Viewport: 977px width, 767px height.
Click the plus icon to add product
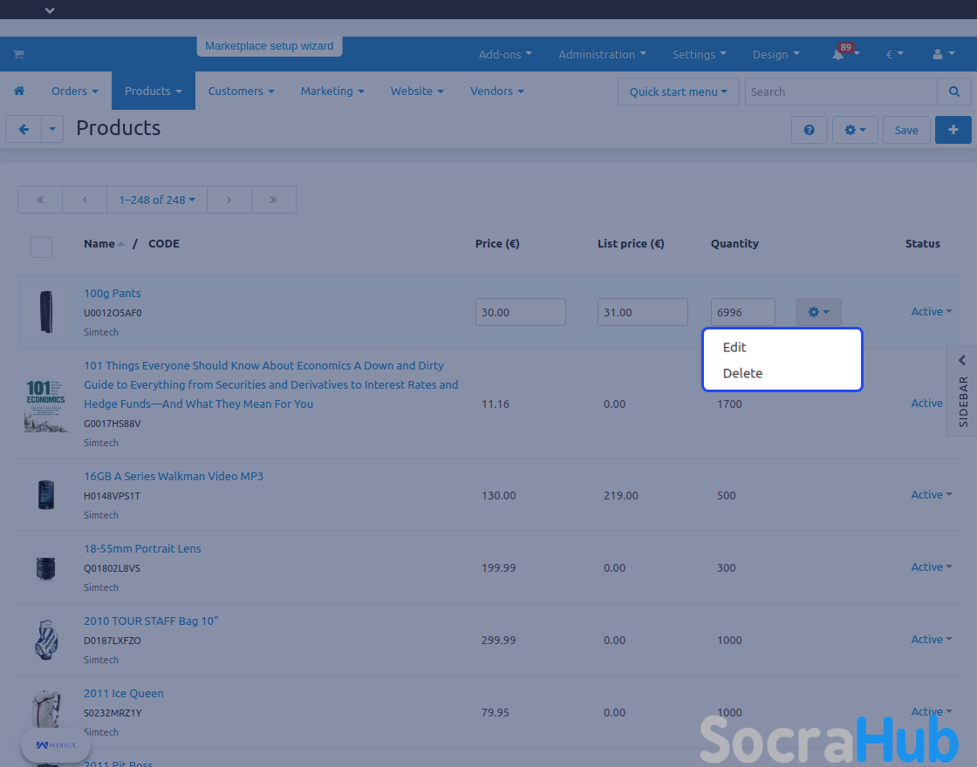[953, 130]
